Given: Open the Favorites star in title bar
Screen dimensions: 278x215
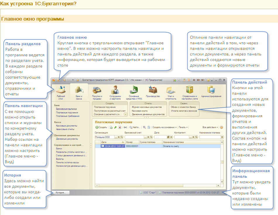Looking at the screenshot, I should click(78, 80).
